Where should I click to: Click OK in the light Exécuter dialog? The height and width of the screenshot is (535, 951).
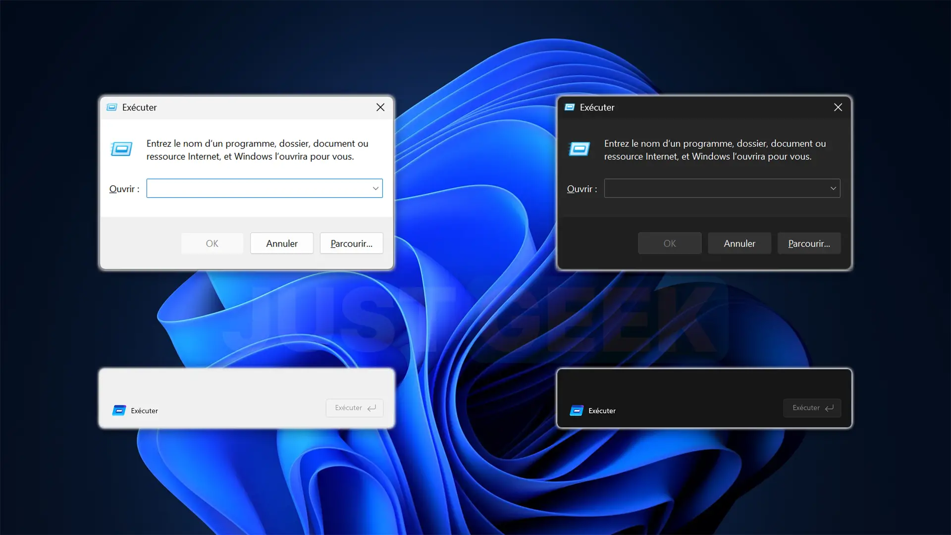click(212, 243)
